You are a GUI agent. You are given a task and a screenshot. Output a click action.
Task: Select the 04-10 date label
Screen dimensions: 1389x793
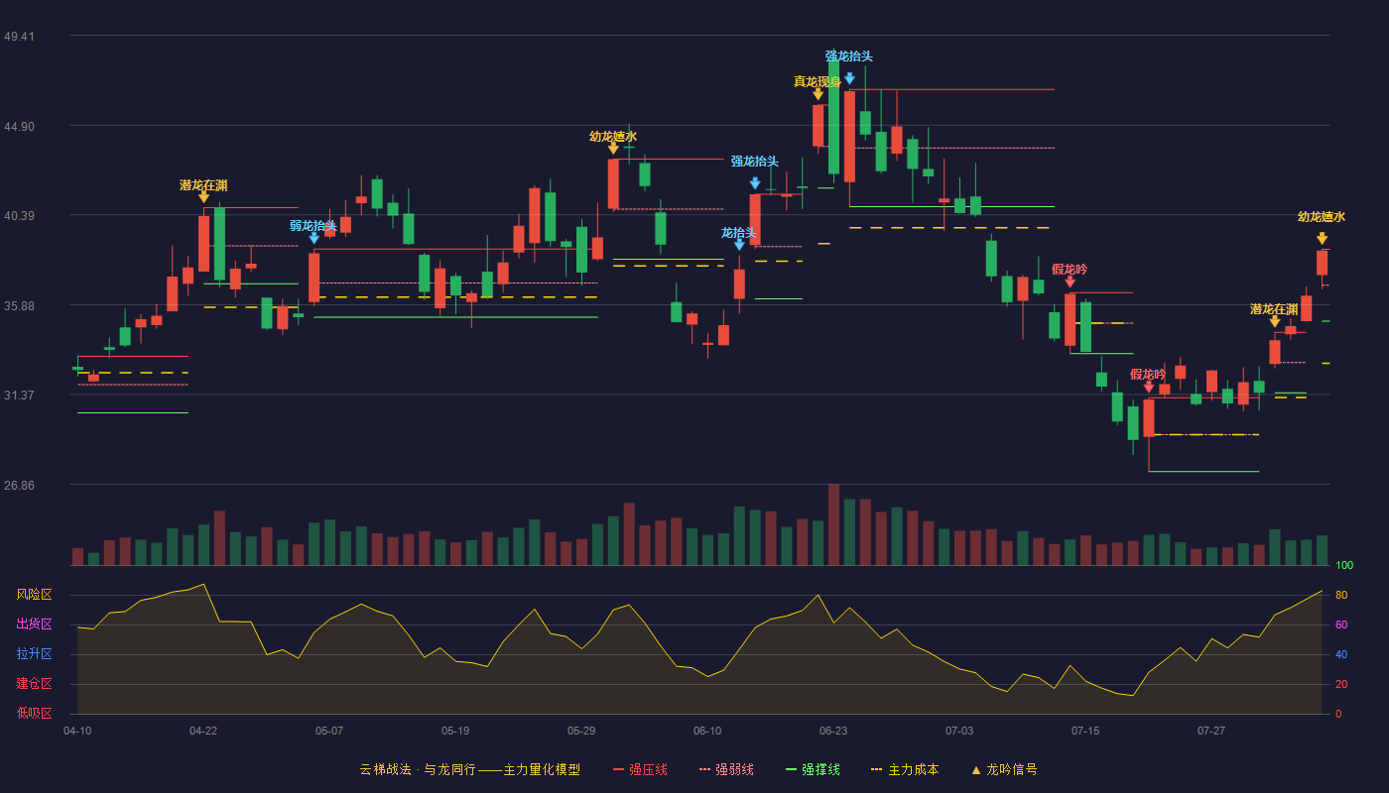[x=77, y=731]
